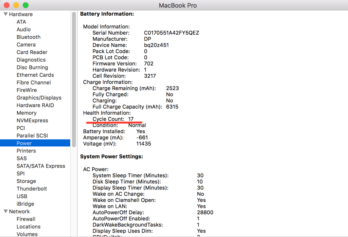Close the MacBook Pro window
This screenshot has height=237, width=348.
(7, 5)
